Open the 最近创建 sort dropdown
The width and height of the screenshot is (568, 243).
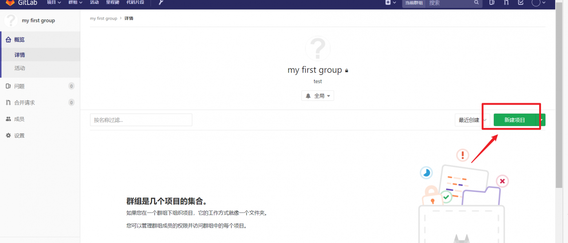pyautogui.click(x=473, y=120)
